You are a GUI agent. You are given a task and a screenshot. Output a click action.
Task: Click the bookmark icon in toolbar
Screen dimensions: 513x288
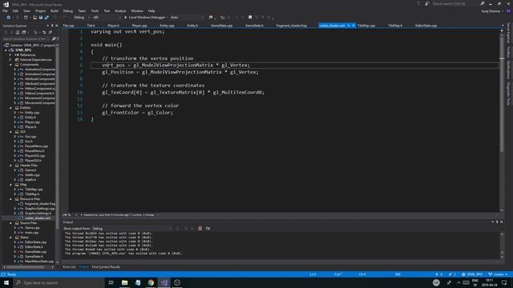coord(250,18)
